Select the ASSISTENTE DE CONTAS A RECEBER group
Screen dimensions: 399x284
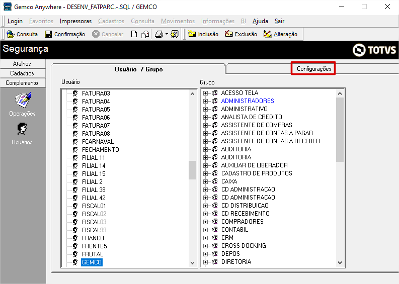(x=271, y=141)
